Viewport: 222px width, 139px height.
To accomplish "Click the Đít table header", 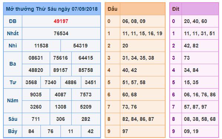I will tap(176, 9).
